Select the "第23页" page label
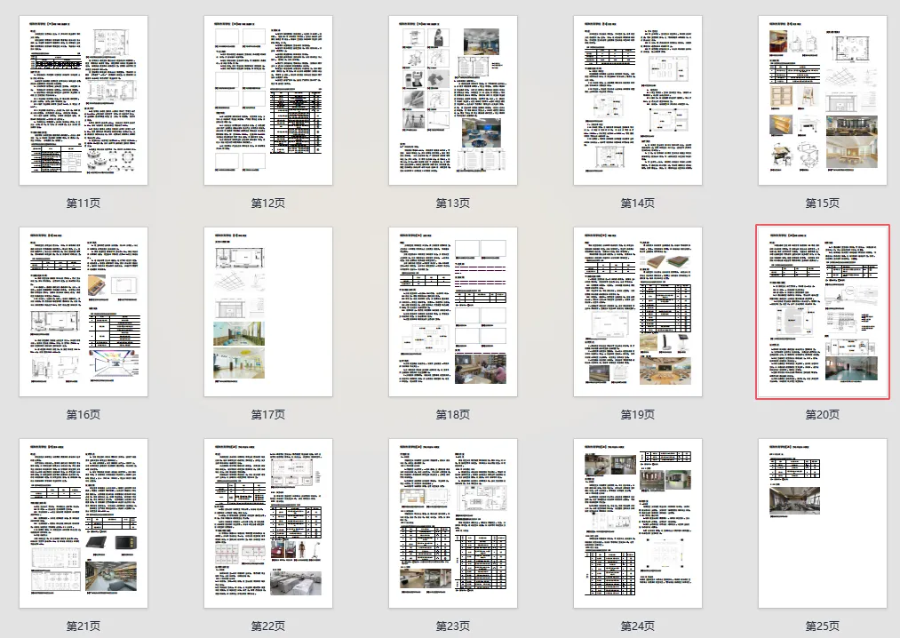900x638 pixels. tap(452, 626)
